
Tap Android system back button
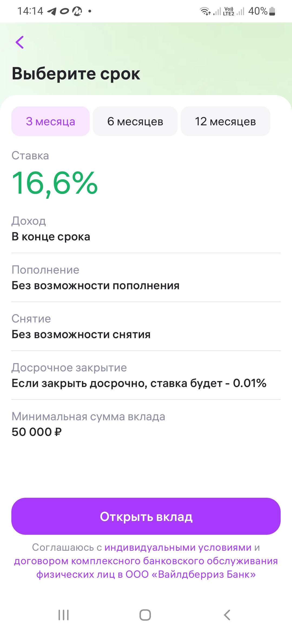pos(227,615)
